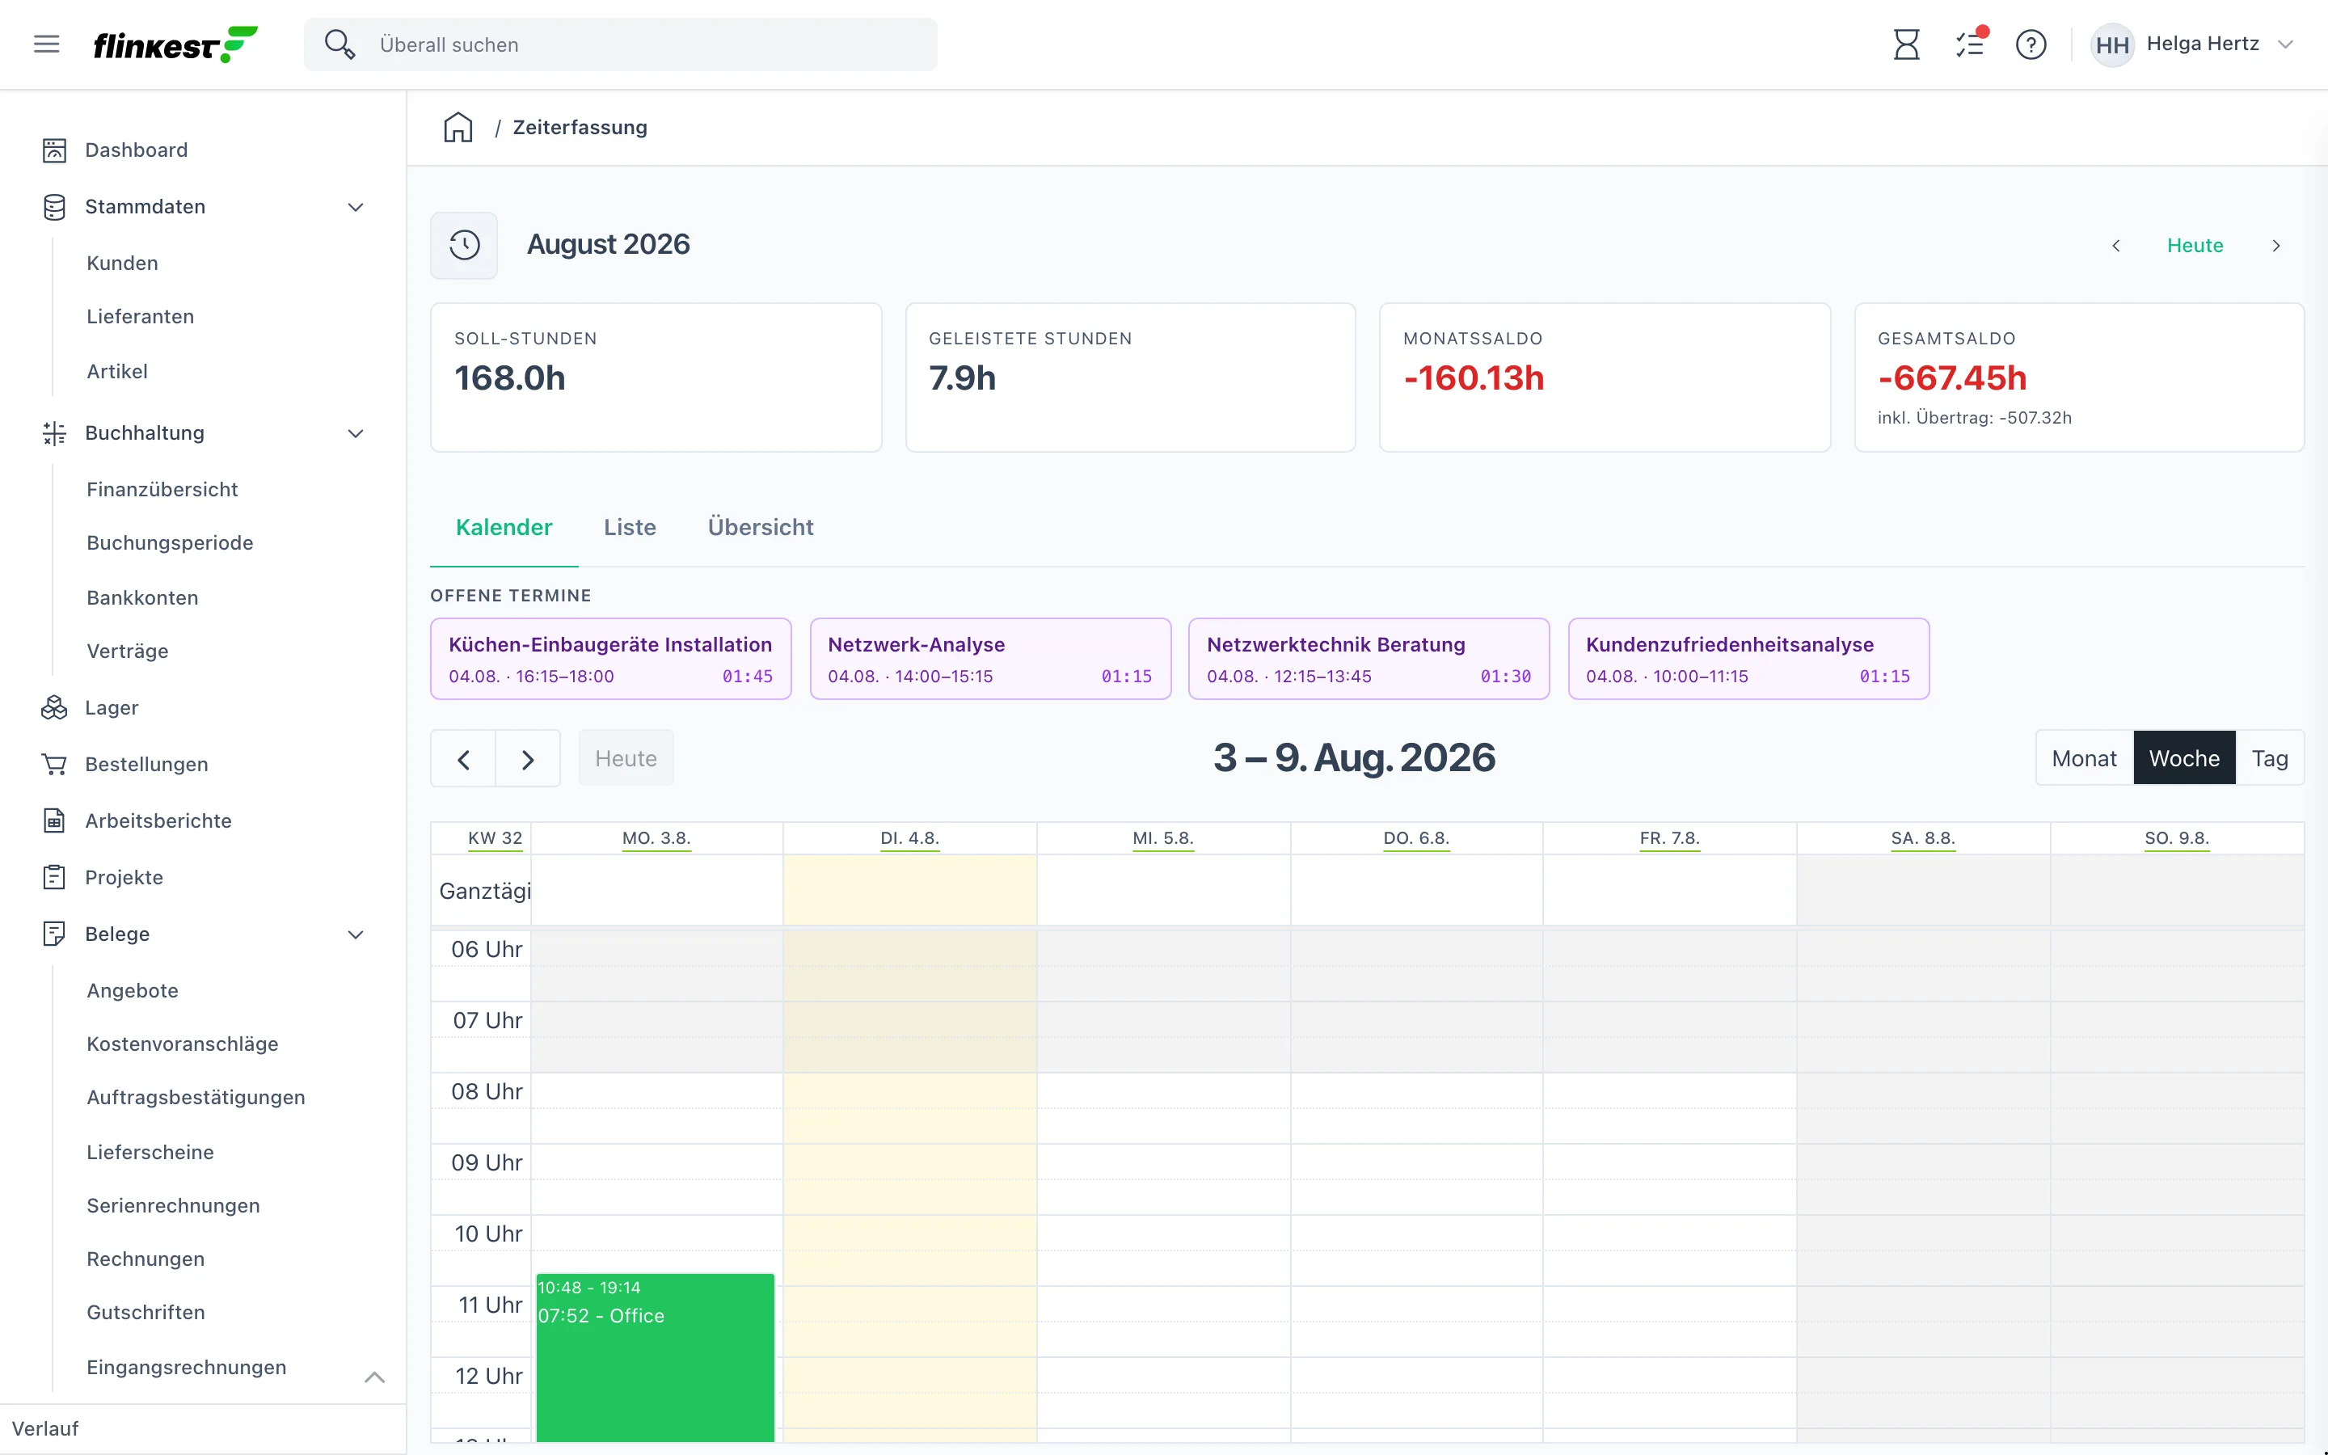This screenshot has width=2328, height=1455.
Task: Click the Bestellungen shopping cart icon
Action: click(54, 764)
